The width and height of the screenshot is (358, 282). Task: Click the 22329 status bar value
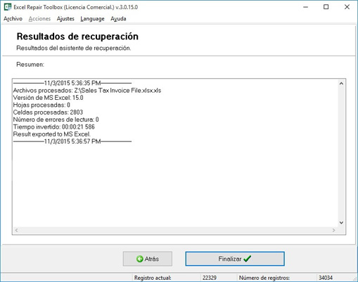210,278
